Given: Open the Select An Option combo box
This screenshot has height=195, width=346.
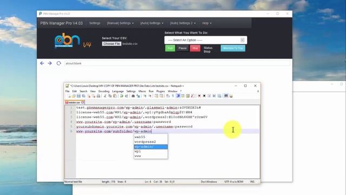Looking at the screenshot, I should (x=205, y=40).
